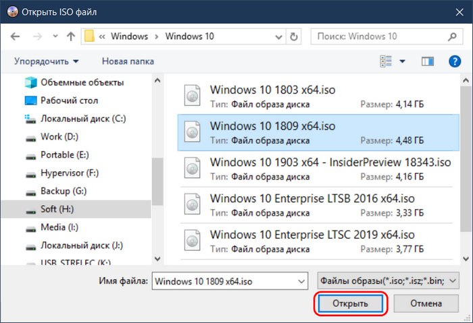Click the Открыть button

pyautogui.click(x=350, y=303)
